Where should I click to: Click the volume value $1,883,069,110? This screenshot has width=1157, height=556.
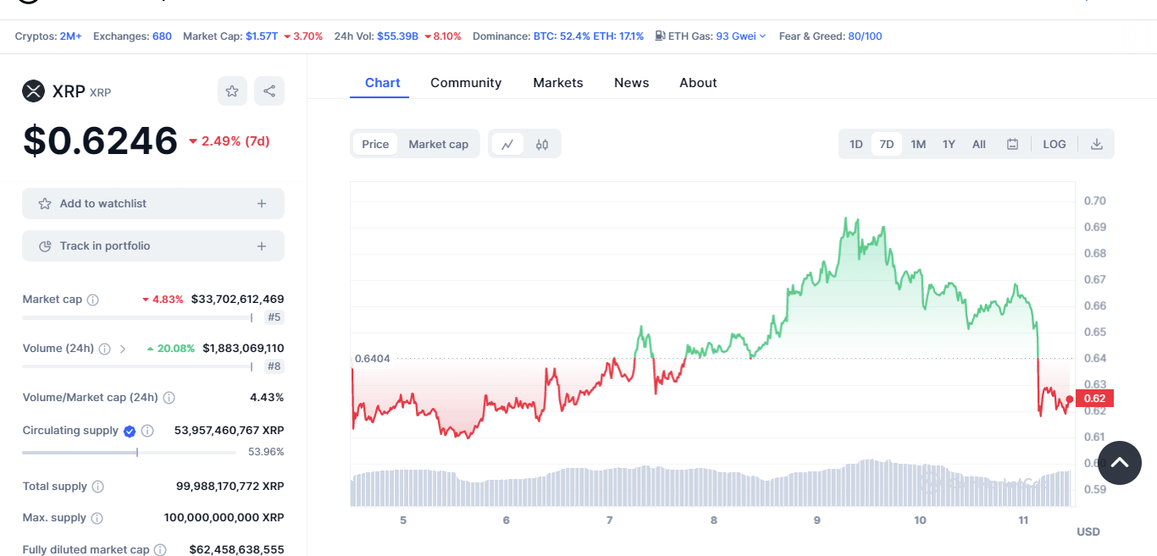point(243,349)
